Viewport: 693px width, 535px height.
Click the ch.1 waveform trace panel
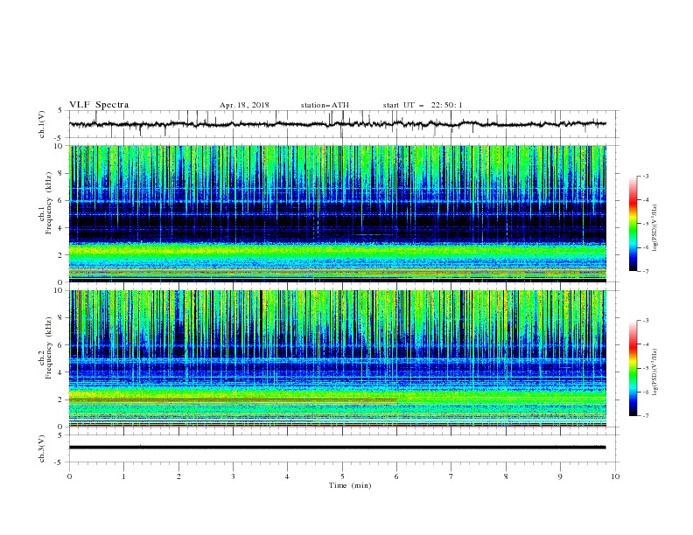[343, 124]
